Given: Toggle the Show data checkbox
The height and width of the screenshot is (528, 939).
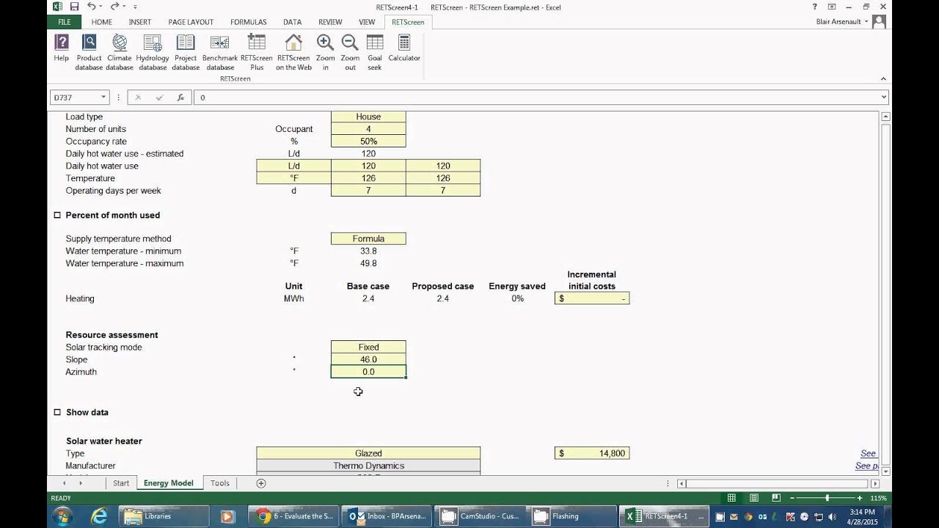Looking at the screenshot, I should pos(57,412).
